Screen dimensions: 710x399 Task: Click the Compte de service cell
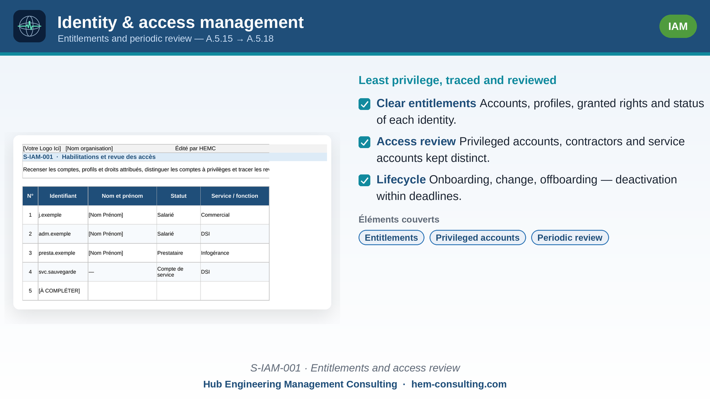[x=178, y=272]
